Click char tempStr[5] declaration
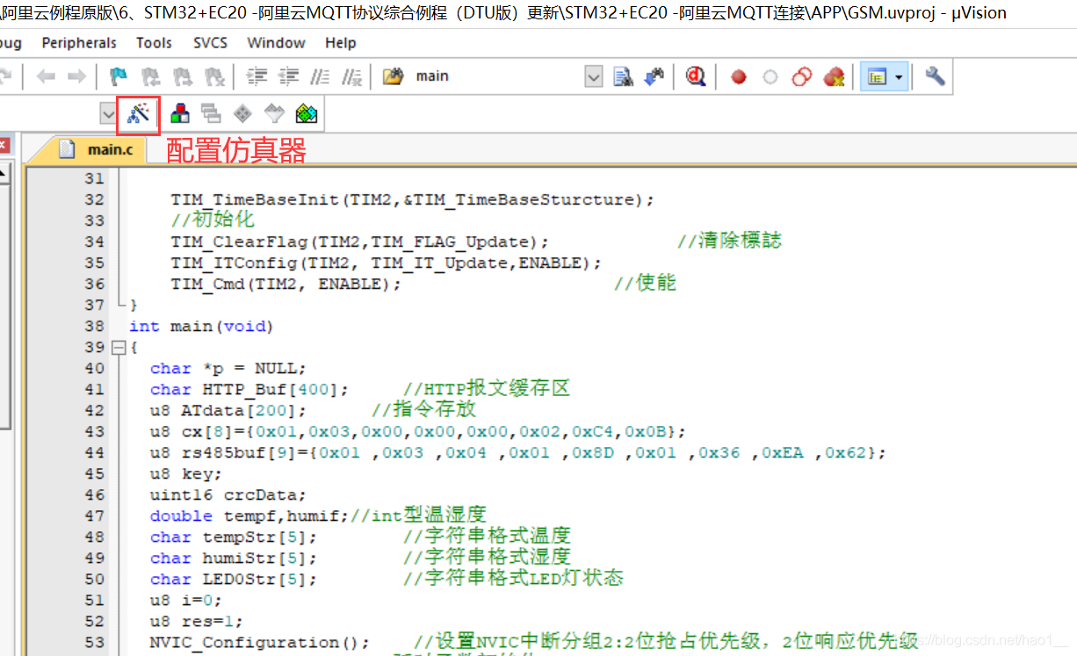 234,537
